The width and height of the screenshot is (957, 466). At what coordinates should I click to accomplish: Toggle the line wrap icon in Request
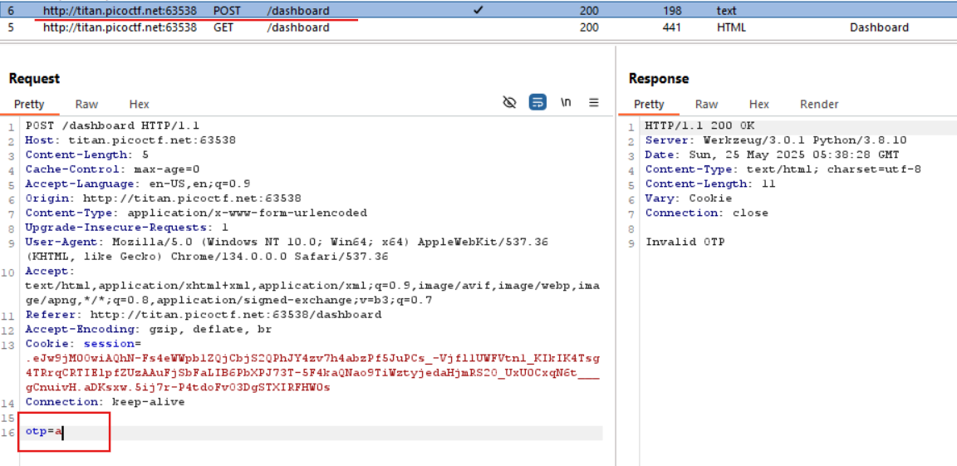click(x=537, y=102)
